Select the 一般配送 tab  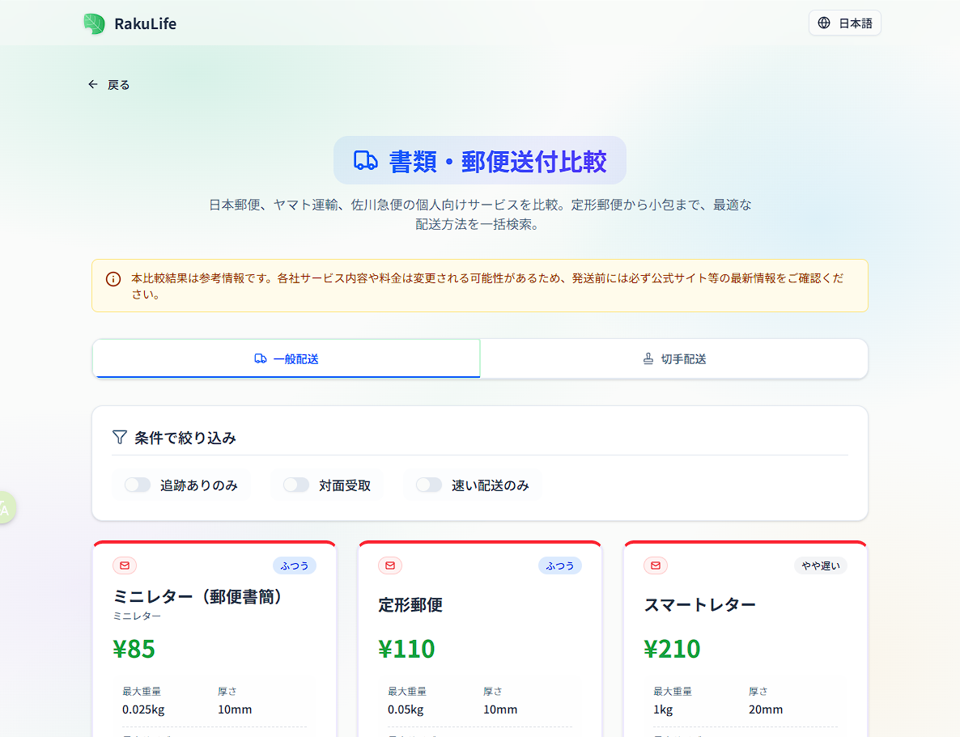point(287,358)
